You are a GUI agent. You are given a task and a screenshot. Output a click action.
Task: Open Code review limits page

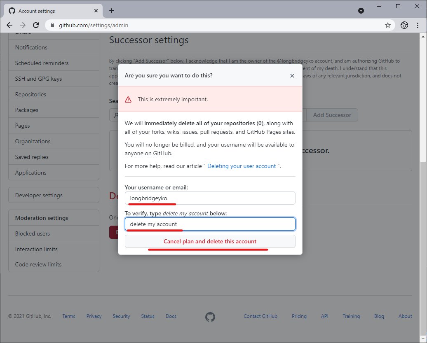pyautogui.click(x=54, y=264)
